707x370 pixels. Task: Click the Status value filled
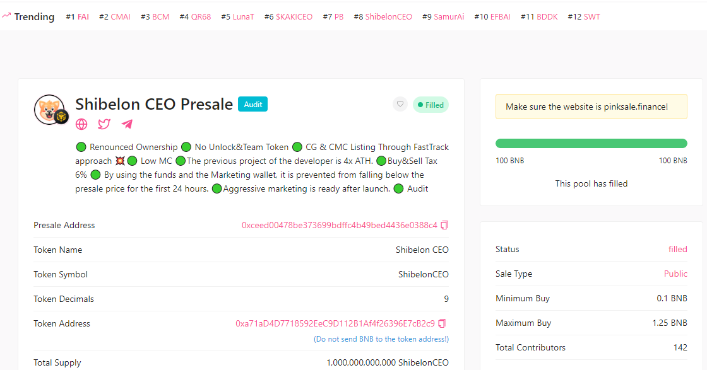[x=678, y=250]
